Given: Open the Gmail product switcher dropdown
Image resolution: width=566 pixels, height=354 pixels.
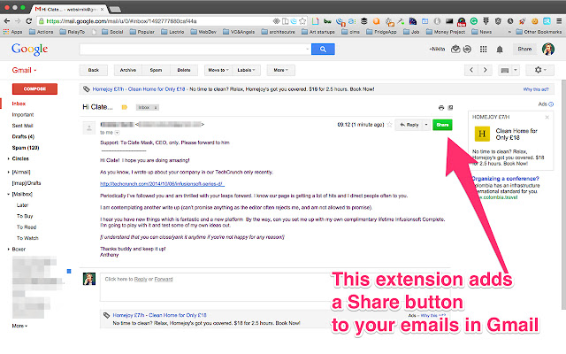Looking at the screenshot, I should point(24,70).
